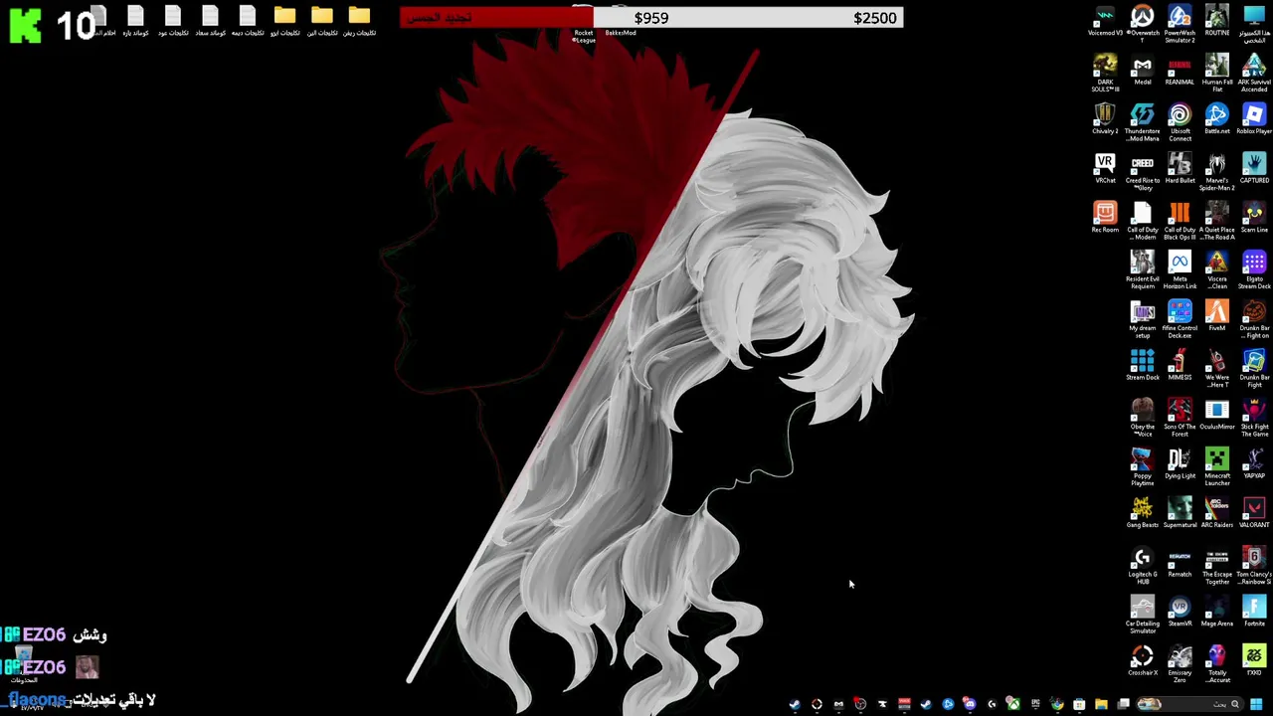This screenshot has width=1273, height=716.
Task: Click the taskbar search box
Action: click(x=1189, y=704)
